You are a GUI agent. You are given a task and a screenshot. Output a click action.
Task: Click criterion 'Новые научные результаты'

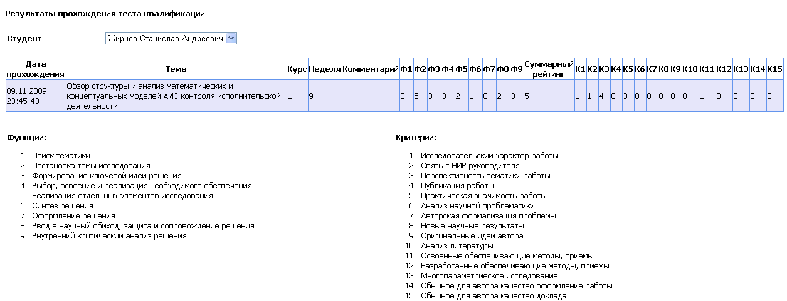click(472, 226)
